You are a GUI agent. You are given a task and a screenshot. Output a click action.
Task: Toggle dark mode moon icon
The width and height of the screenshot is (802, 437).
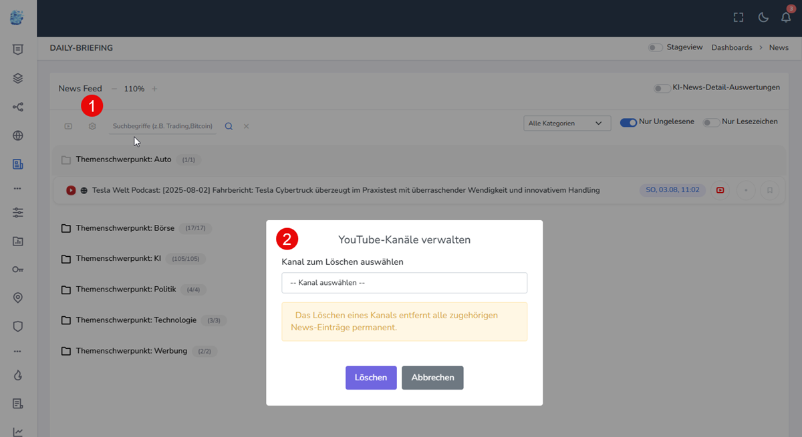tap(763, 17)
